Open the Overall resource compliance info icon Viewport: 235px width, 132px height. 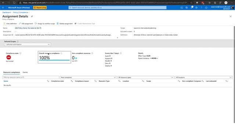click(x=61, y=53)
